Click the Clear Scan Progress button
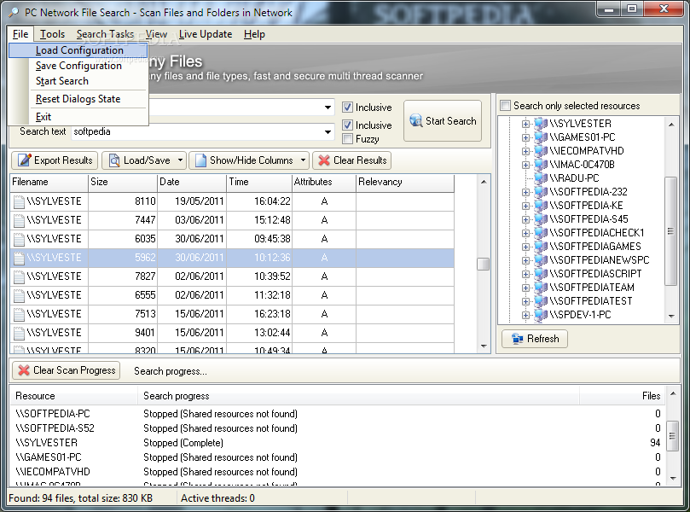The image size is (690, 512). pyautogui.click(x=67, y=370)
